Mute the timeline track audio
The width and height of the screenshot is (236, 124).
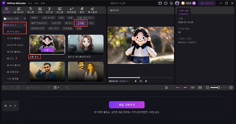click(15, 106)
